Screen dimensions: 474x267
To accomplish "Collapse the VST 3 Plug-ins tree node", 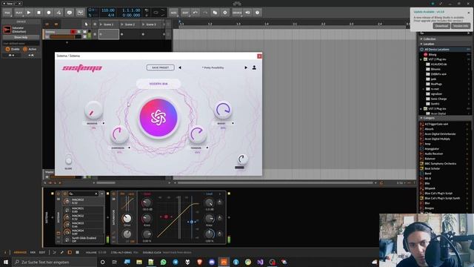I will pyautogui.click(x=421, y=109).
